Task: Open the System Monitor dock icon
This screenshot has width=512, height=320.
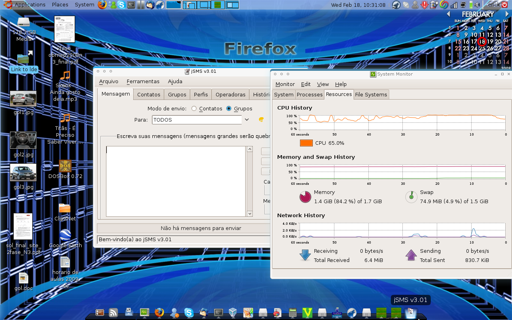Action: [144, 312]
